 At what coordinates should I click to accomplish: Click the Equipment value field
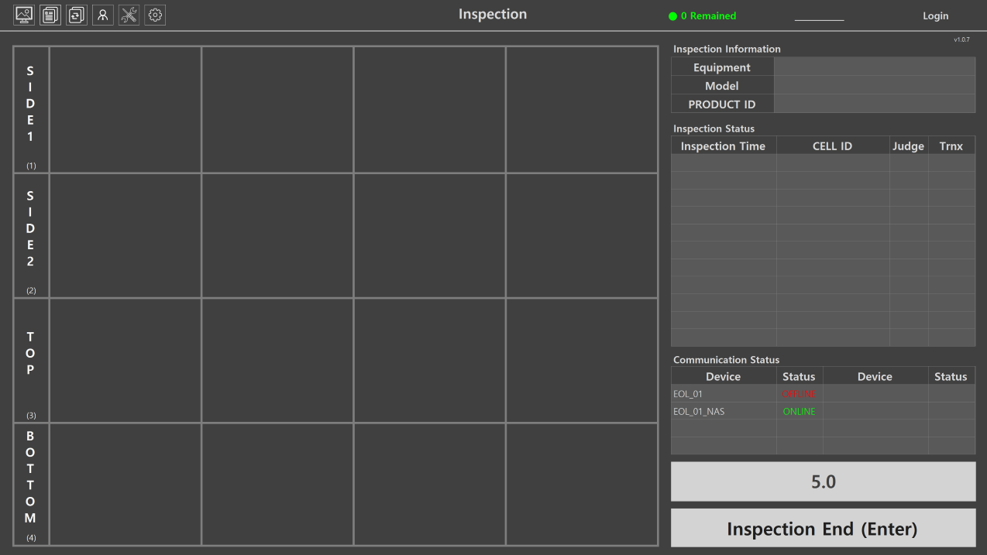pos(874,67)
